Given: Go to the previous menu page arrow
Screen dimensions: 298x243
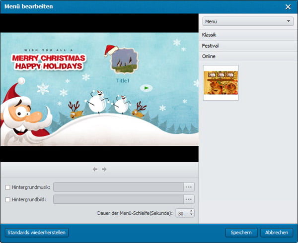Looking at the screenshot, I should (x=95, y=169).
